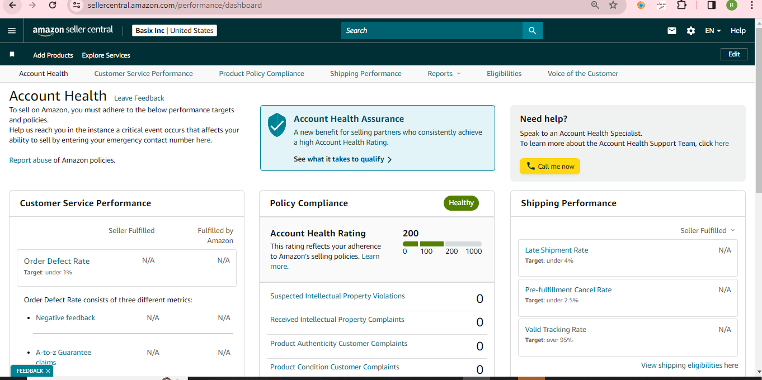Open the messages envelope icon
This screenshot has width=762, height=380.
tap(672, 31)
